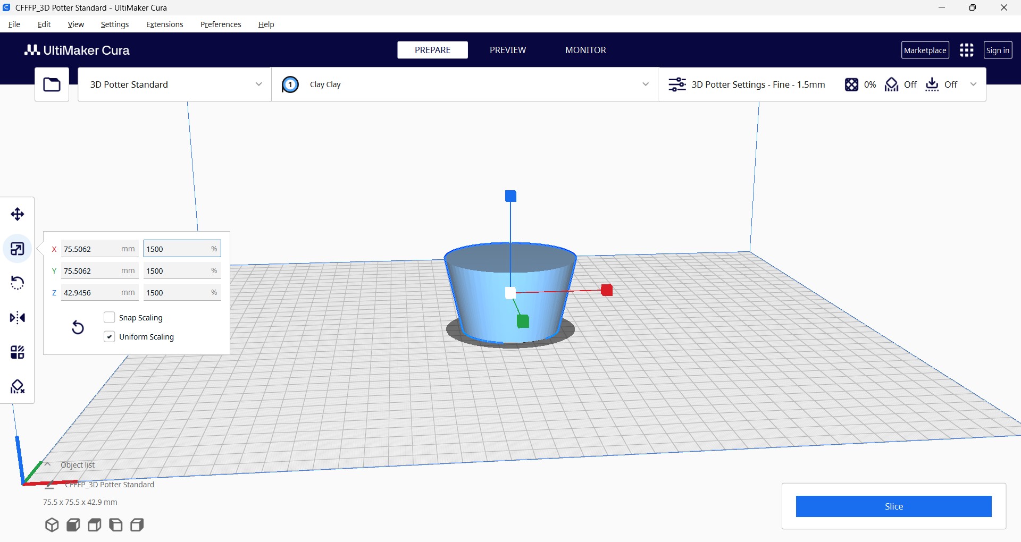Open file folder icon
Viewport: 1021px width, 542px height.
[52, 84]
